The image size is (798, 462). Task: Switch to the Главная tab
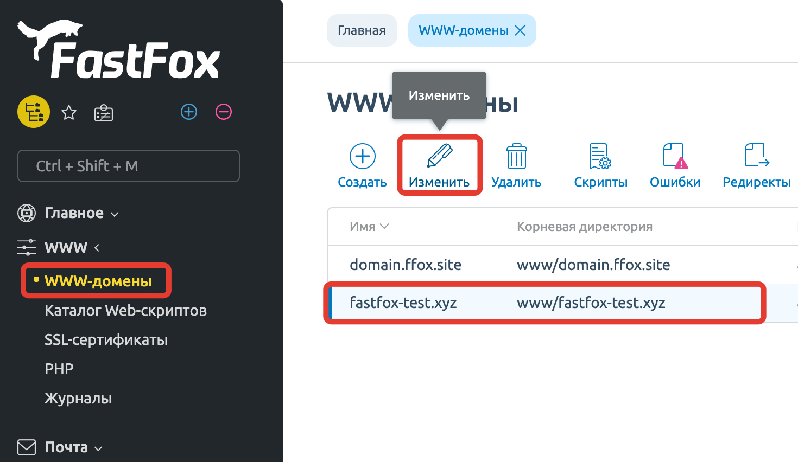click(362, 30)
